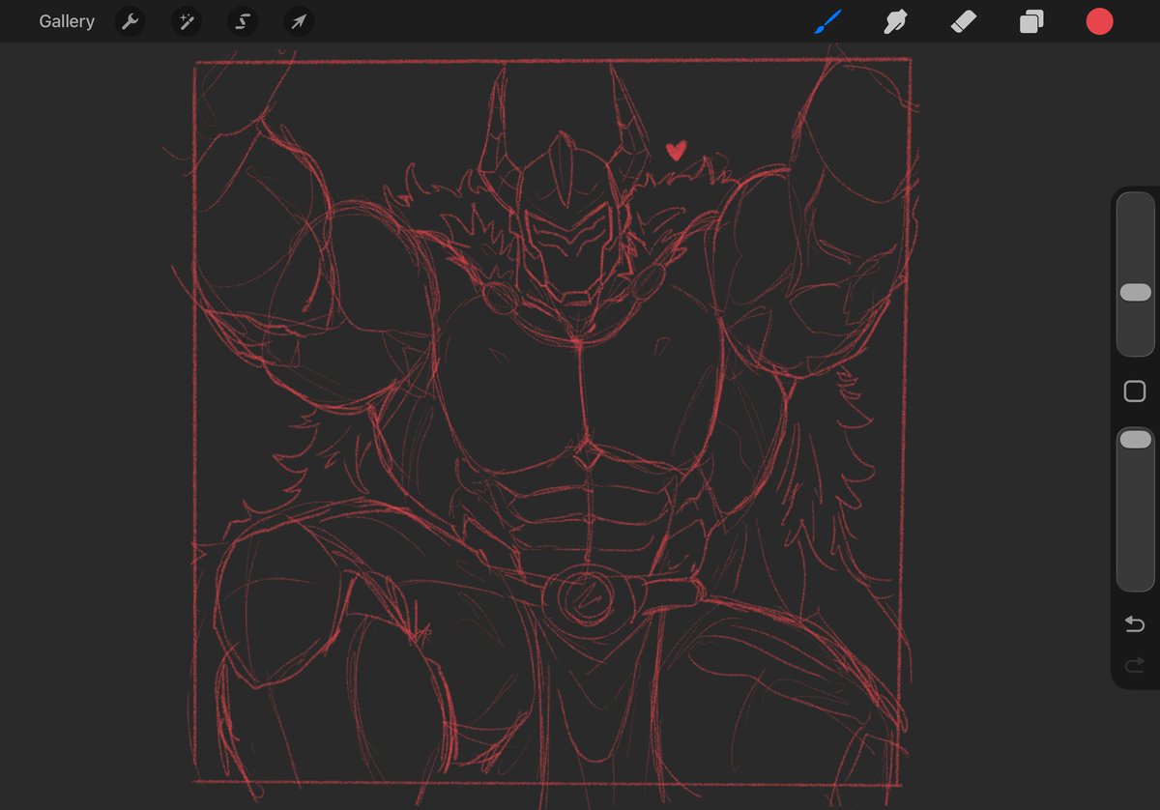Select the Smudge tool
Screen dimensions: 1160x810
pos(896,21)
